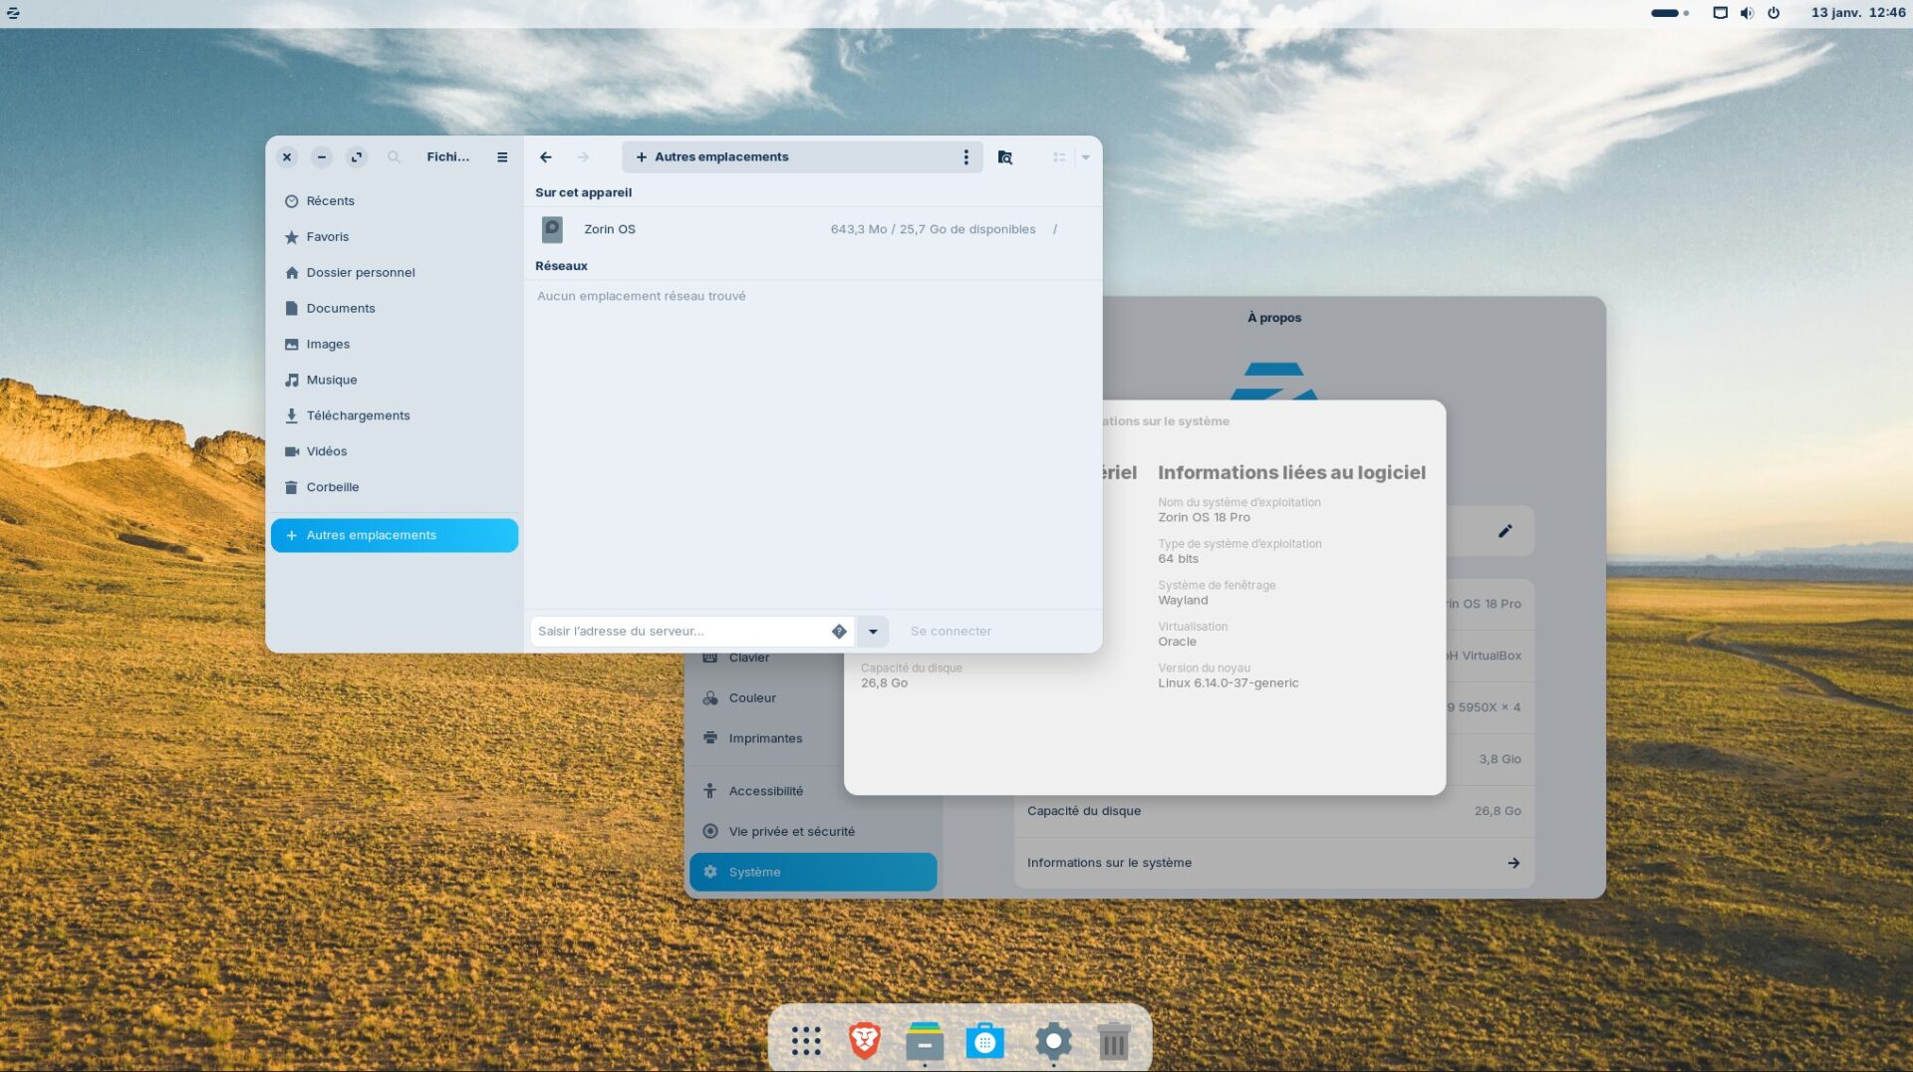Toggle the list/grid view button
1913x1072 pixels.
click(1059, 157)
